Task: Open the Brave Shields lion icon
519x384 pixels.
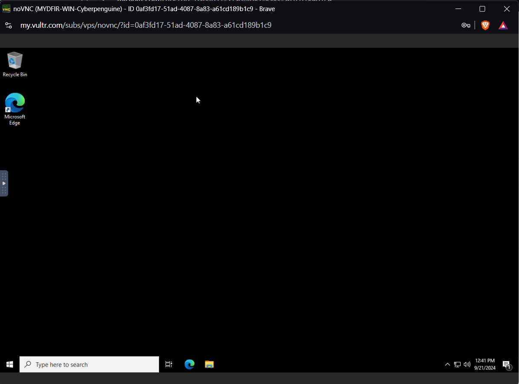Action: pyautogui.click(x=485, y=26)
